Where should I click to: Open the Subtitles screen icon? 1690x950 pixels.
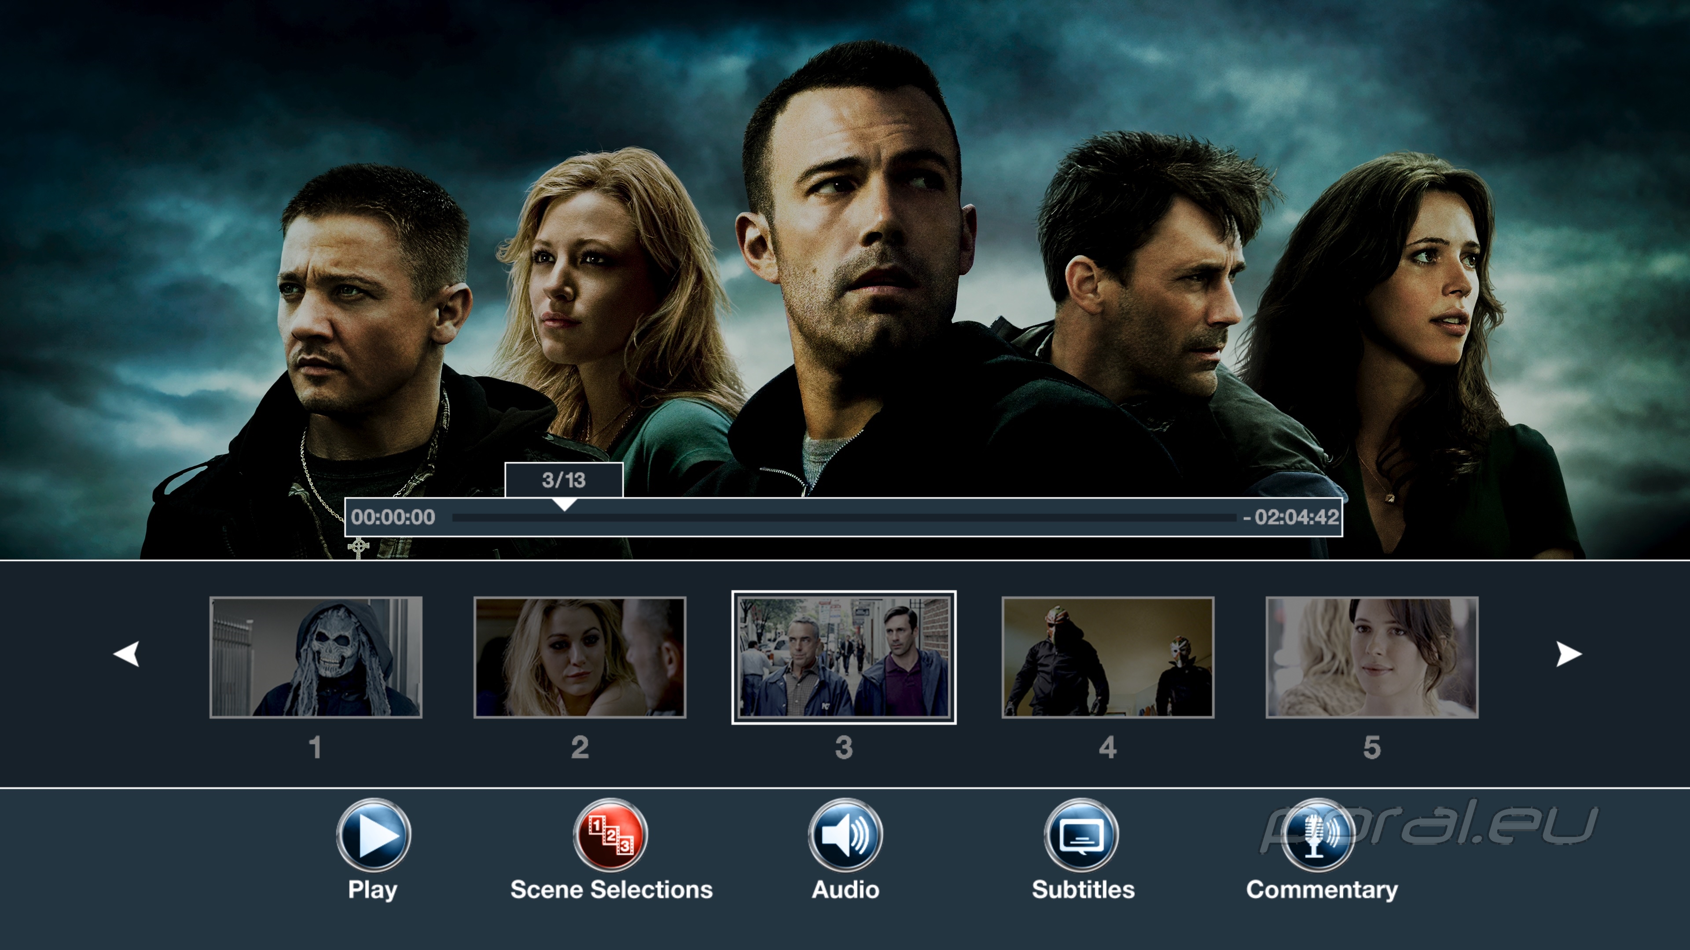1082,835
